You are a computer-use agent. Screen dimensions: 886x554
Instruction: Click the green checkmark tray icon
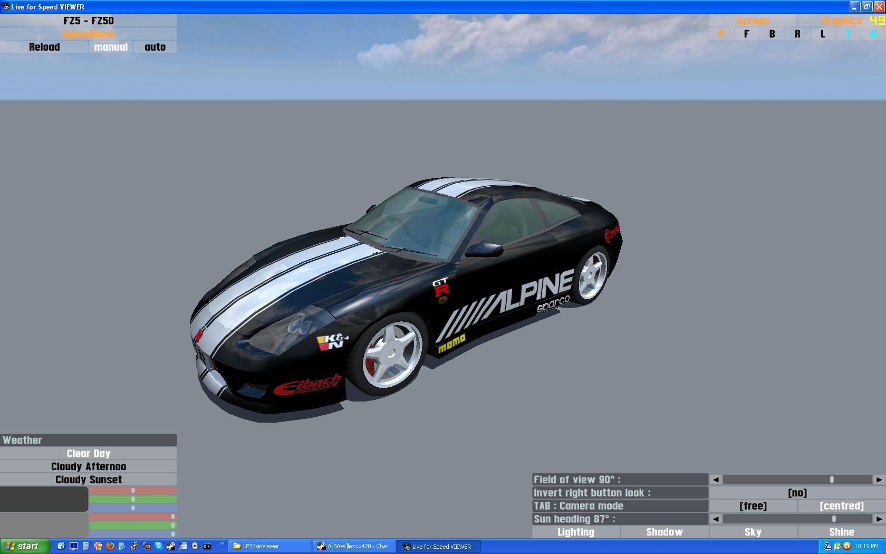pyautogui.click(x=837, y=546)
